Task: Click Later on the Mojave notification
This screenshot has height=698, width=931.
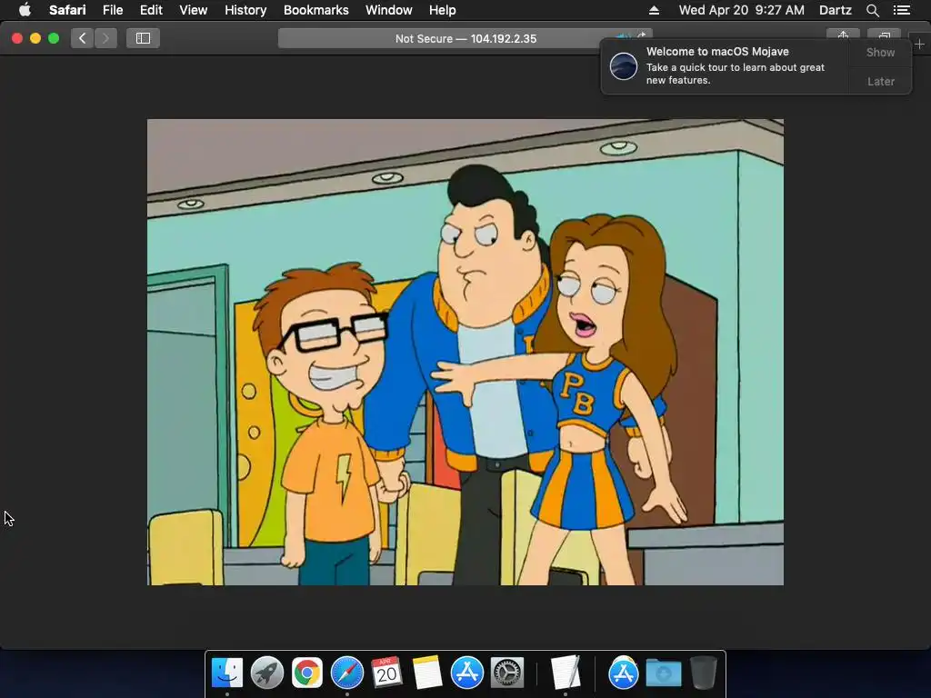Action: 880,81
